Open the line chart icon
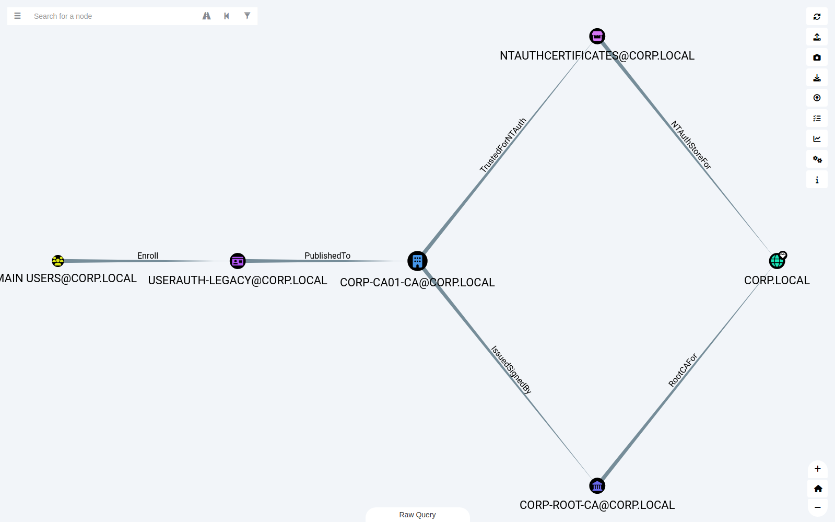This screenshot has height=522, width=835. coord(817,139)
